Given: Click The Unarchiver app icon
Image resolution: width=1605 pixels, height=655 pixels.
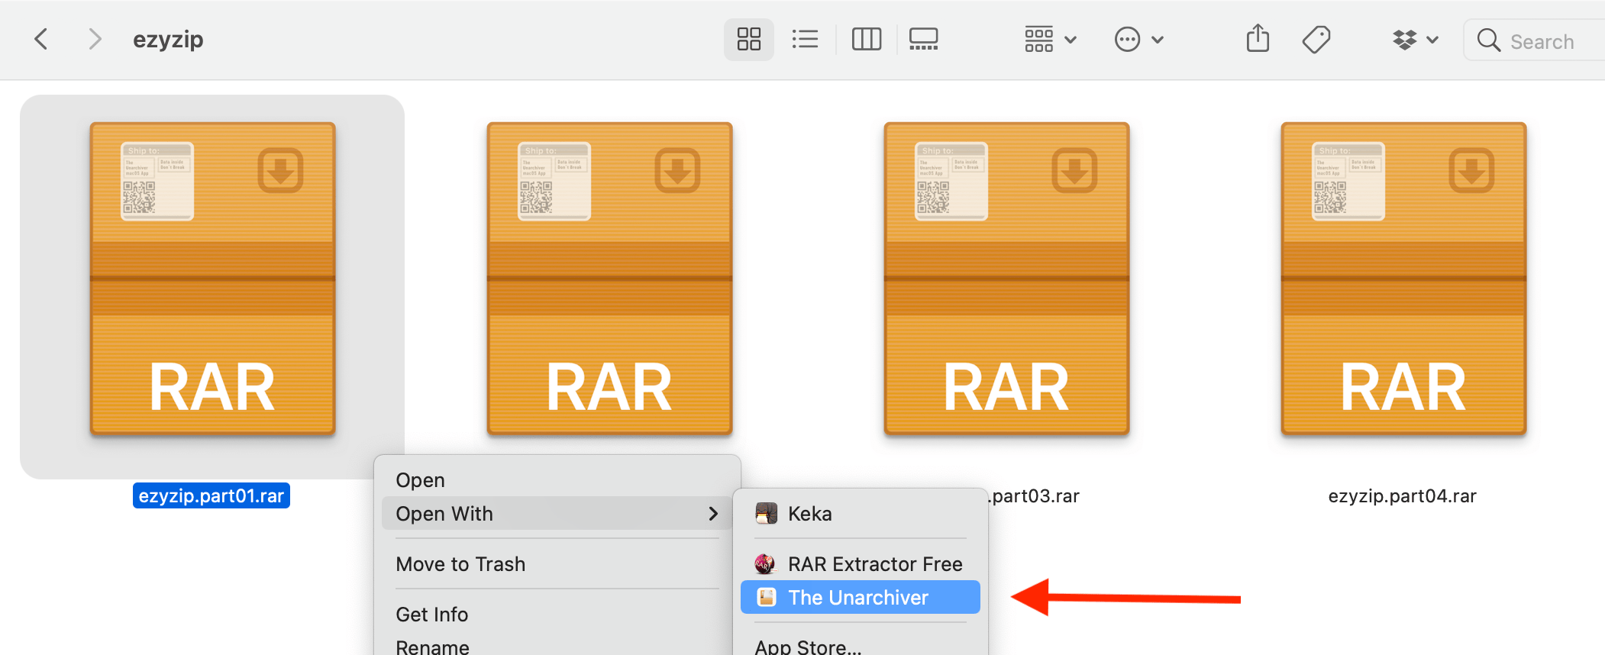Looking at the screenshot, I should (767, 597).
